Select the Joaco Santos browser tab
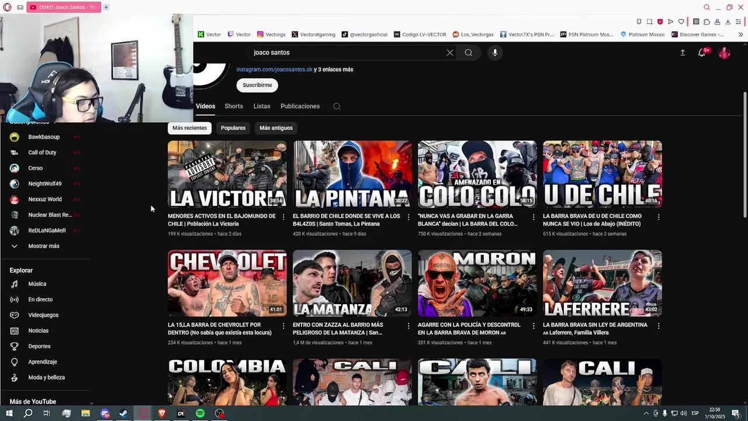748x421 pixels. [x=64, y=7]
